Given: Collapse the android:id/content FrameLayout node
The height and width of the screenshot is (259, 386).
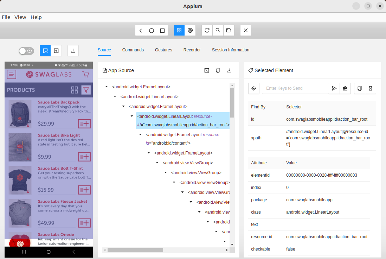Looking at the screenshot, I should (x=140, y=134).
